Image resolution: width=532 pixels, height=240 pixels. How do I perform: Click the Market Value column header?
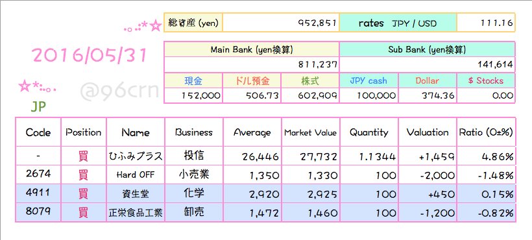tap(310, 132)
